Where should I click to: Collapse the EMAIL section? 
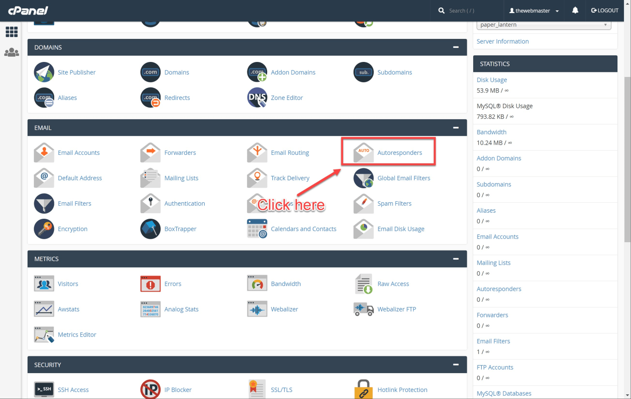pos(455,128)
